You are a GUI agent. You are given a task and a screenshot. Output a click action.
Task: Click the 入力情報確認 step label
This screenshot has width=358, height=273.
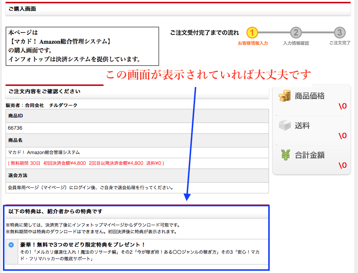click(296, 43)
